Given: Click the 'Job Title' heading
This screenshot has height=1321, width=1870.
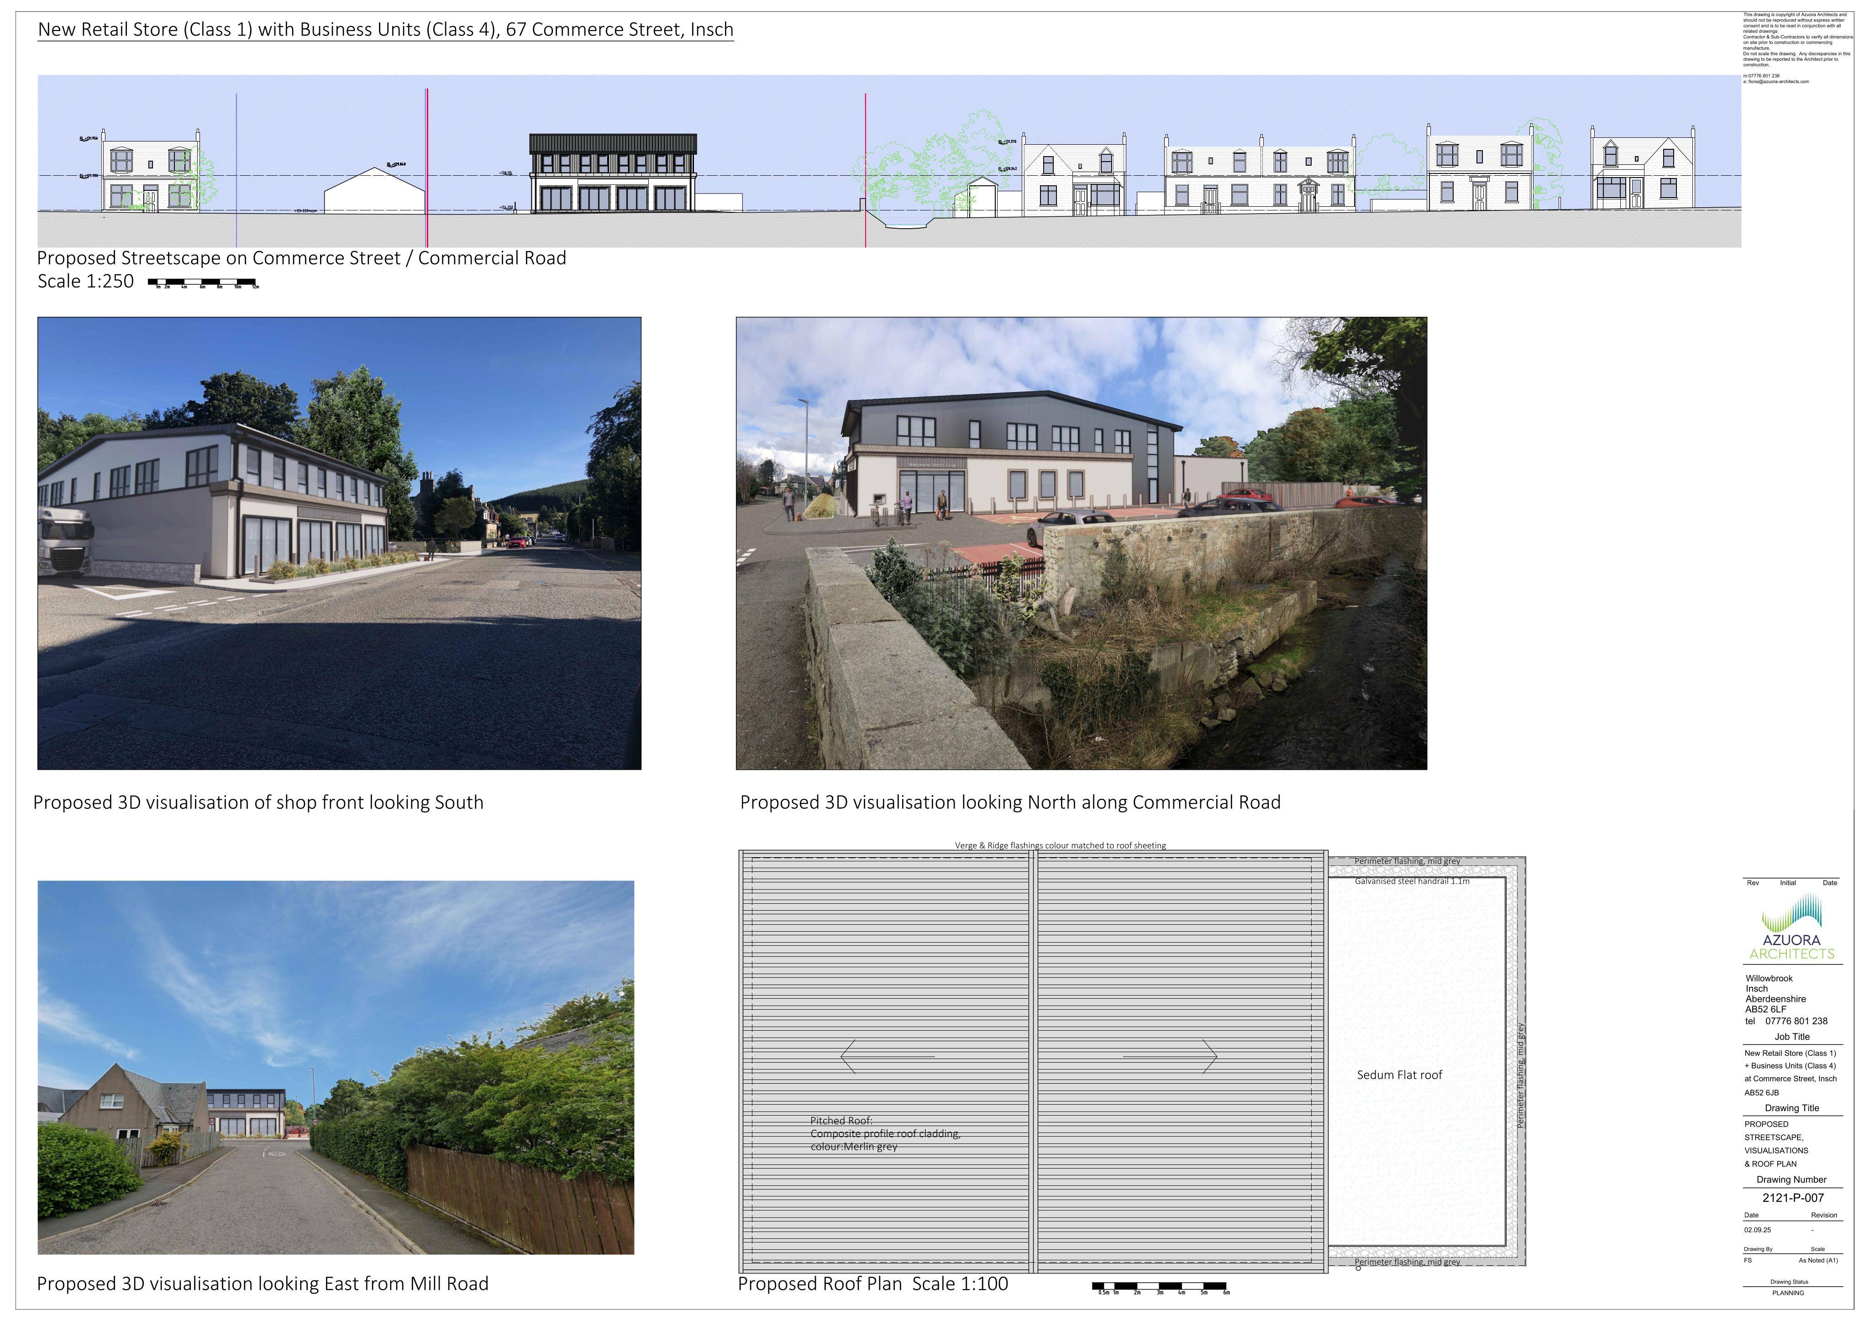Looking at the screenshot, I should click(1792, 1037).
